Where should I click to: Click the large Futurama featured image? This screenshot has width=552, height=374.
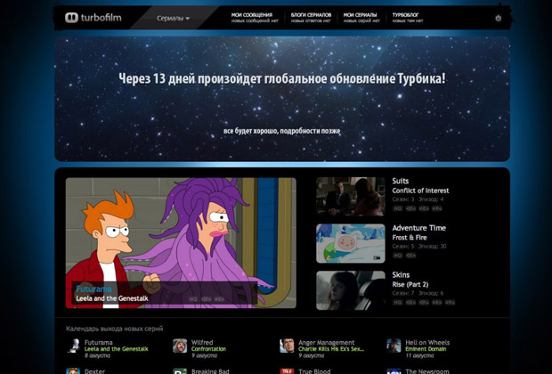click(181, 243)
